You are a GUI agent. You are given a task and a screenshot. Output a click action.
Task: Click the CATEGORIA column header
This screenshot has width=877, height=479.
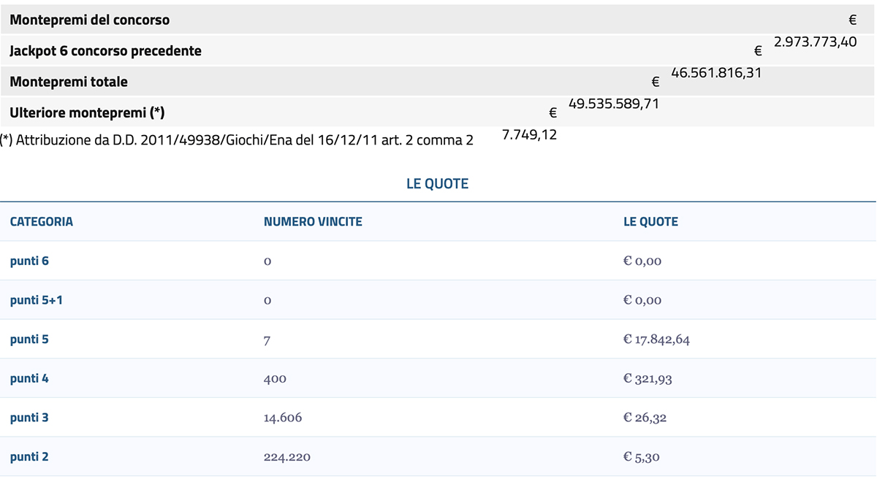point(42,221)
